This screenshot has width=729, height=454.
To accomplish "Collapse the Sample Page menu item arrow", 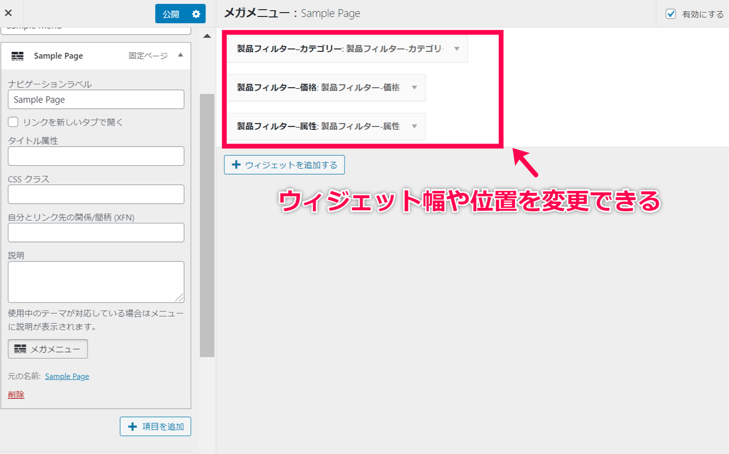I will click(181, 55).
